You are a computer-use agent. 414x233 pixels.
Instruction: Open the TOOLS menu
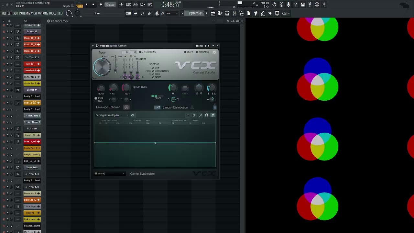click(x=53, y=13)
